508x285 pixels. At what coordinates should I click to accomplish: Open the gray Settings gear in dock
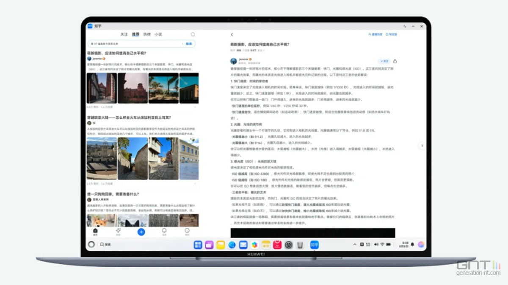pos(289,244)
